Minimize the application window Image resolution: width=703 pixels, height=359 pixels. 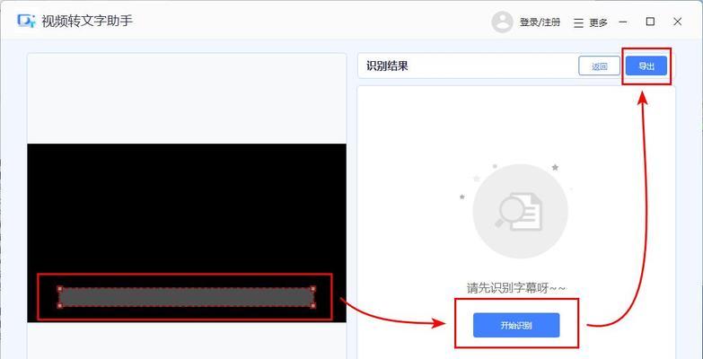623,22
